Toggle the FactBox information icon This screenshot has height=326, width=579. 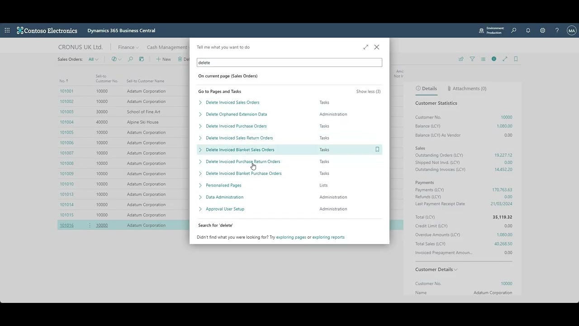click(494, 59)
